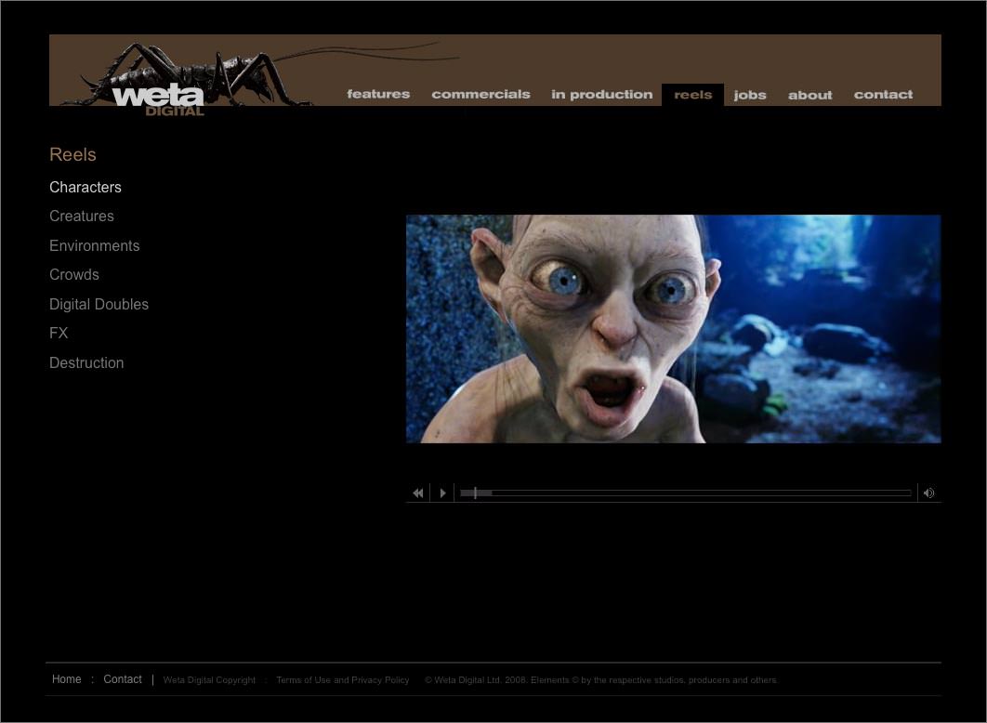Play the reel video

coord(442,493)
